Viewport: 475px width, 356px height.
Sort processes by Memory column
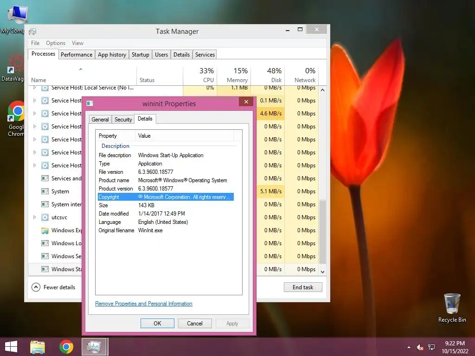[x=234, y=75]
